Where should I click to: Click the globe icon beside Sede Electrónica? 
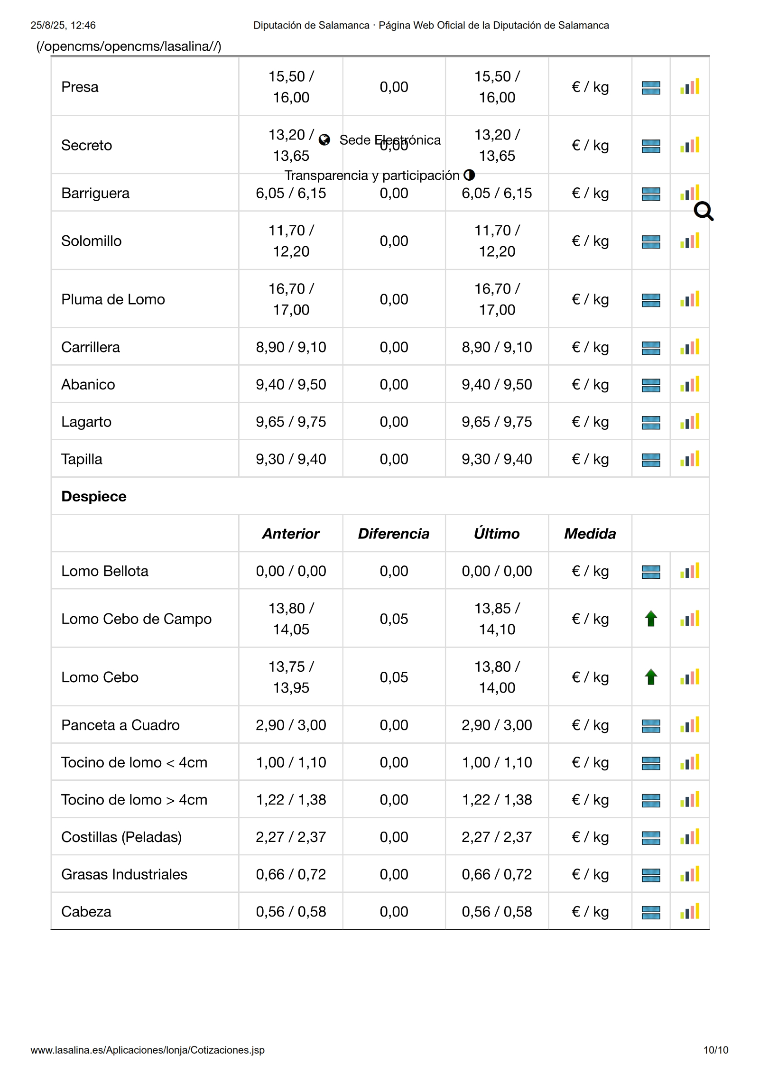click(x=324, y=139)
